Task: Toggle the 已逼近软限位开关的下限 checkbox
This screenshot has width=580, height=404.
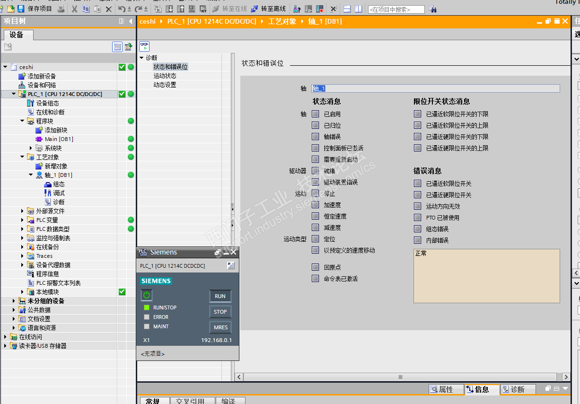Action: click(x=417, y=114)
